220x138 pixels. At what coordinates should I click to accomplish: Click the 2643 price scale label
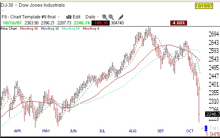(214, 42)
